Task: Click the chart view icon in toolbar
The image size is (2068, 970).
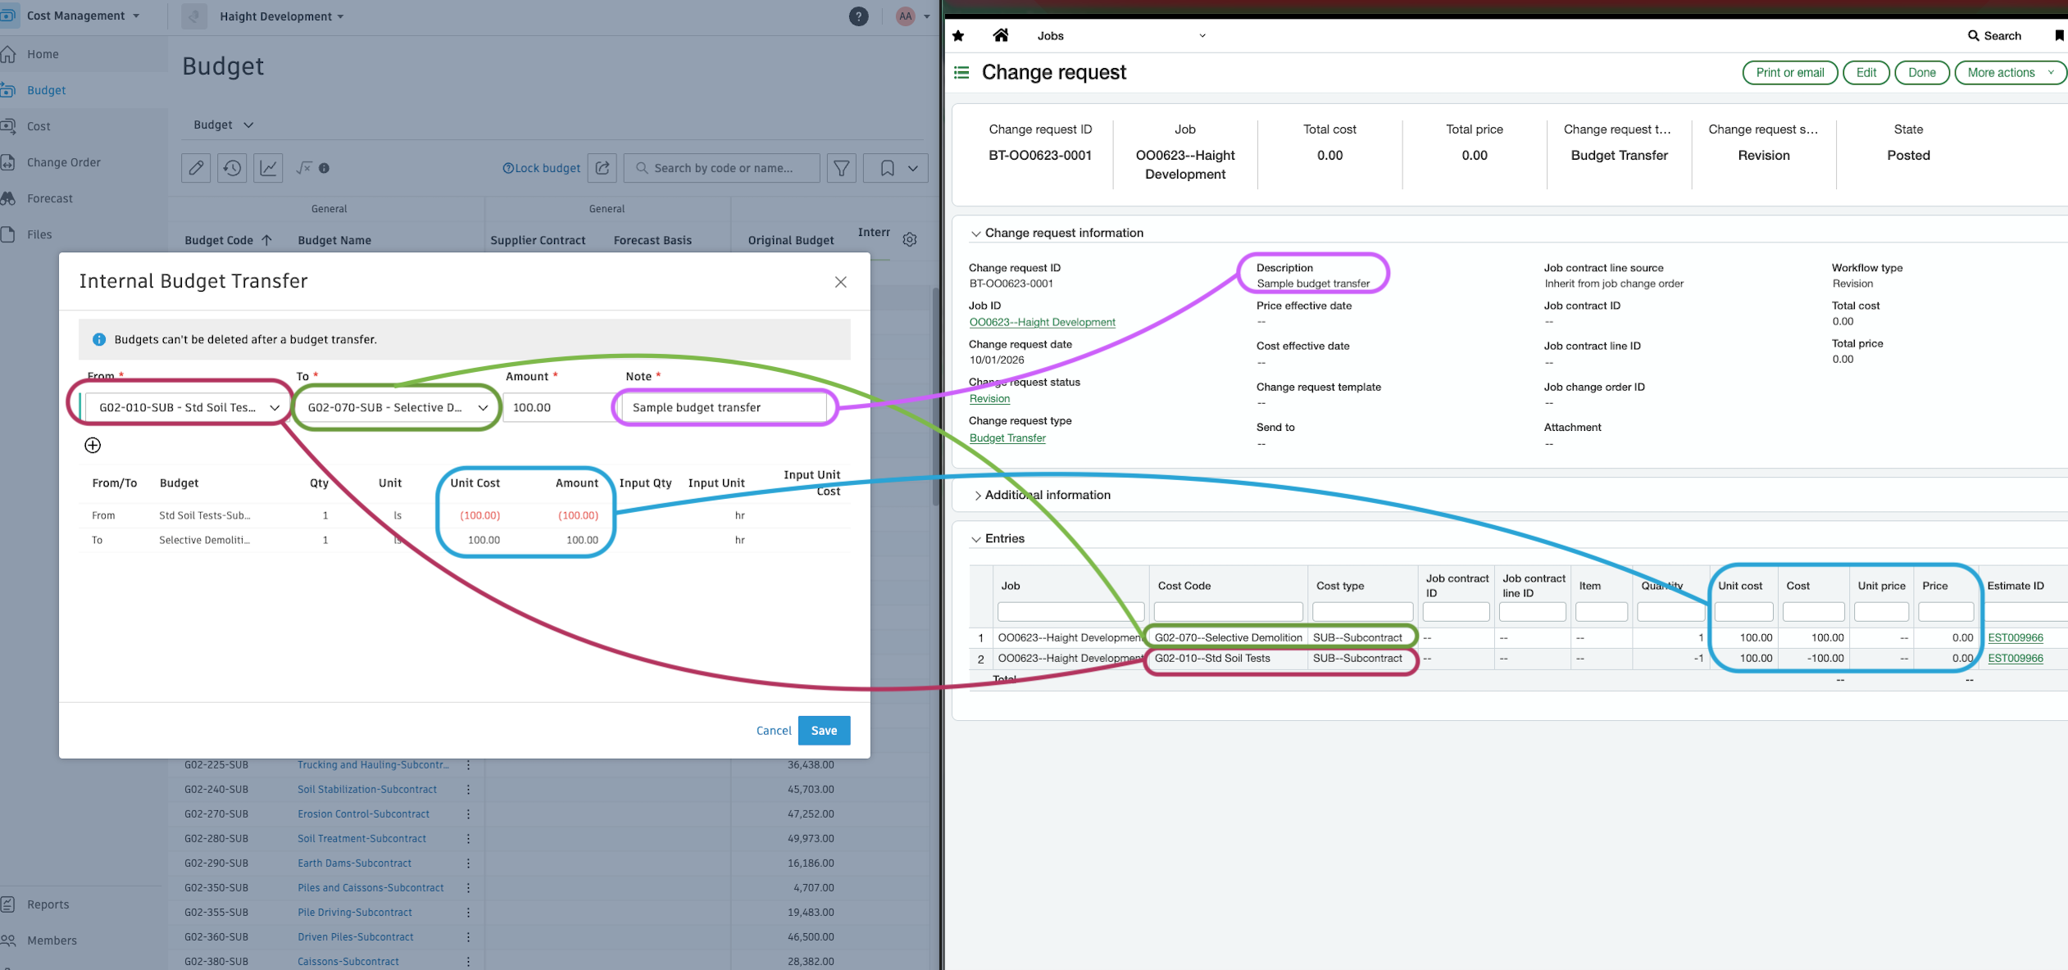Action: click(x=268, y=168)
